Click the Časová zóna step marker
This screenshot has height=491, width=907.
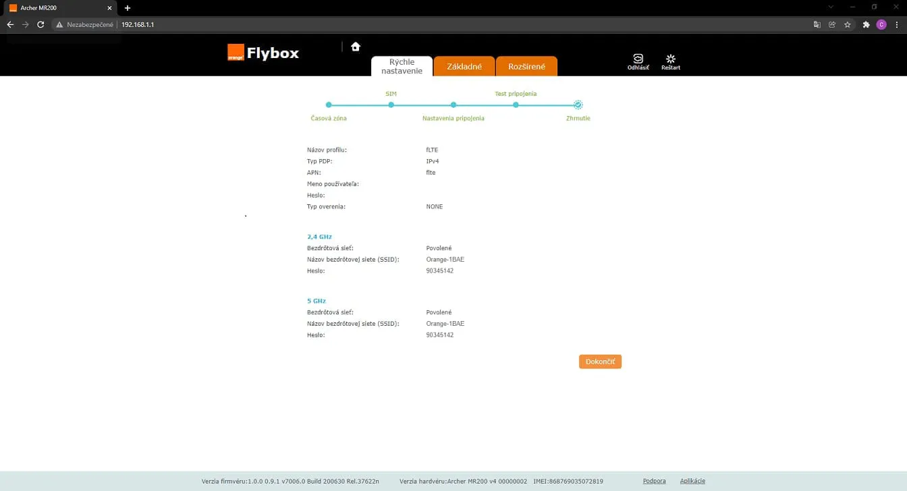coord(329,105)
